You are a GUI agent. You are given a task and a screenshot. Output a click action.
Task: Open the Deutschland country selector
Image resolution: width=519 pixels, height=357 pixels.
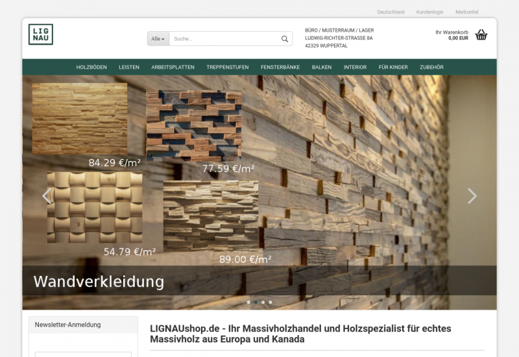[391, 12]
